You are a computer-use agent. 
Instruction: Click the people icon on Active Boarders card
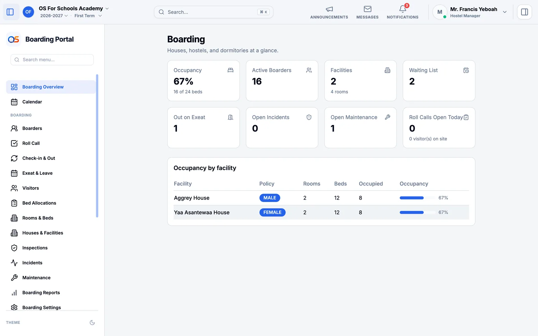click(309, 70)
